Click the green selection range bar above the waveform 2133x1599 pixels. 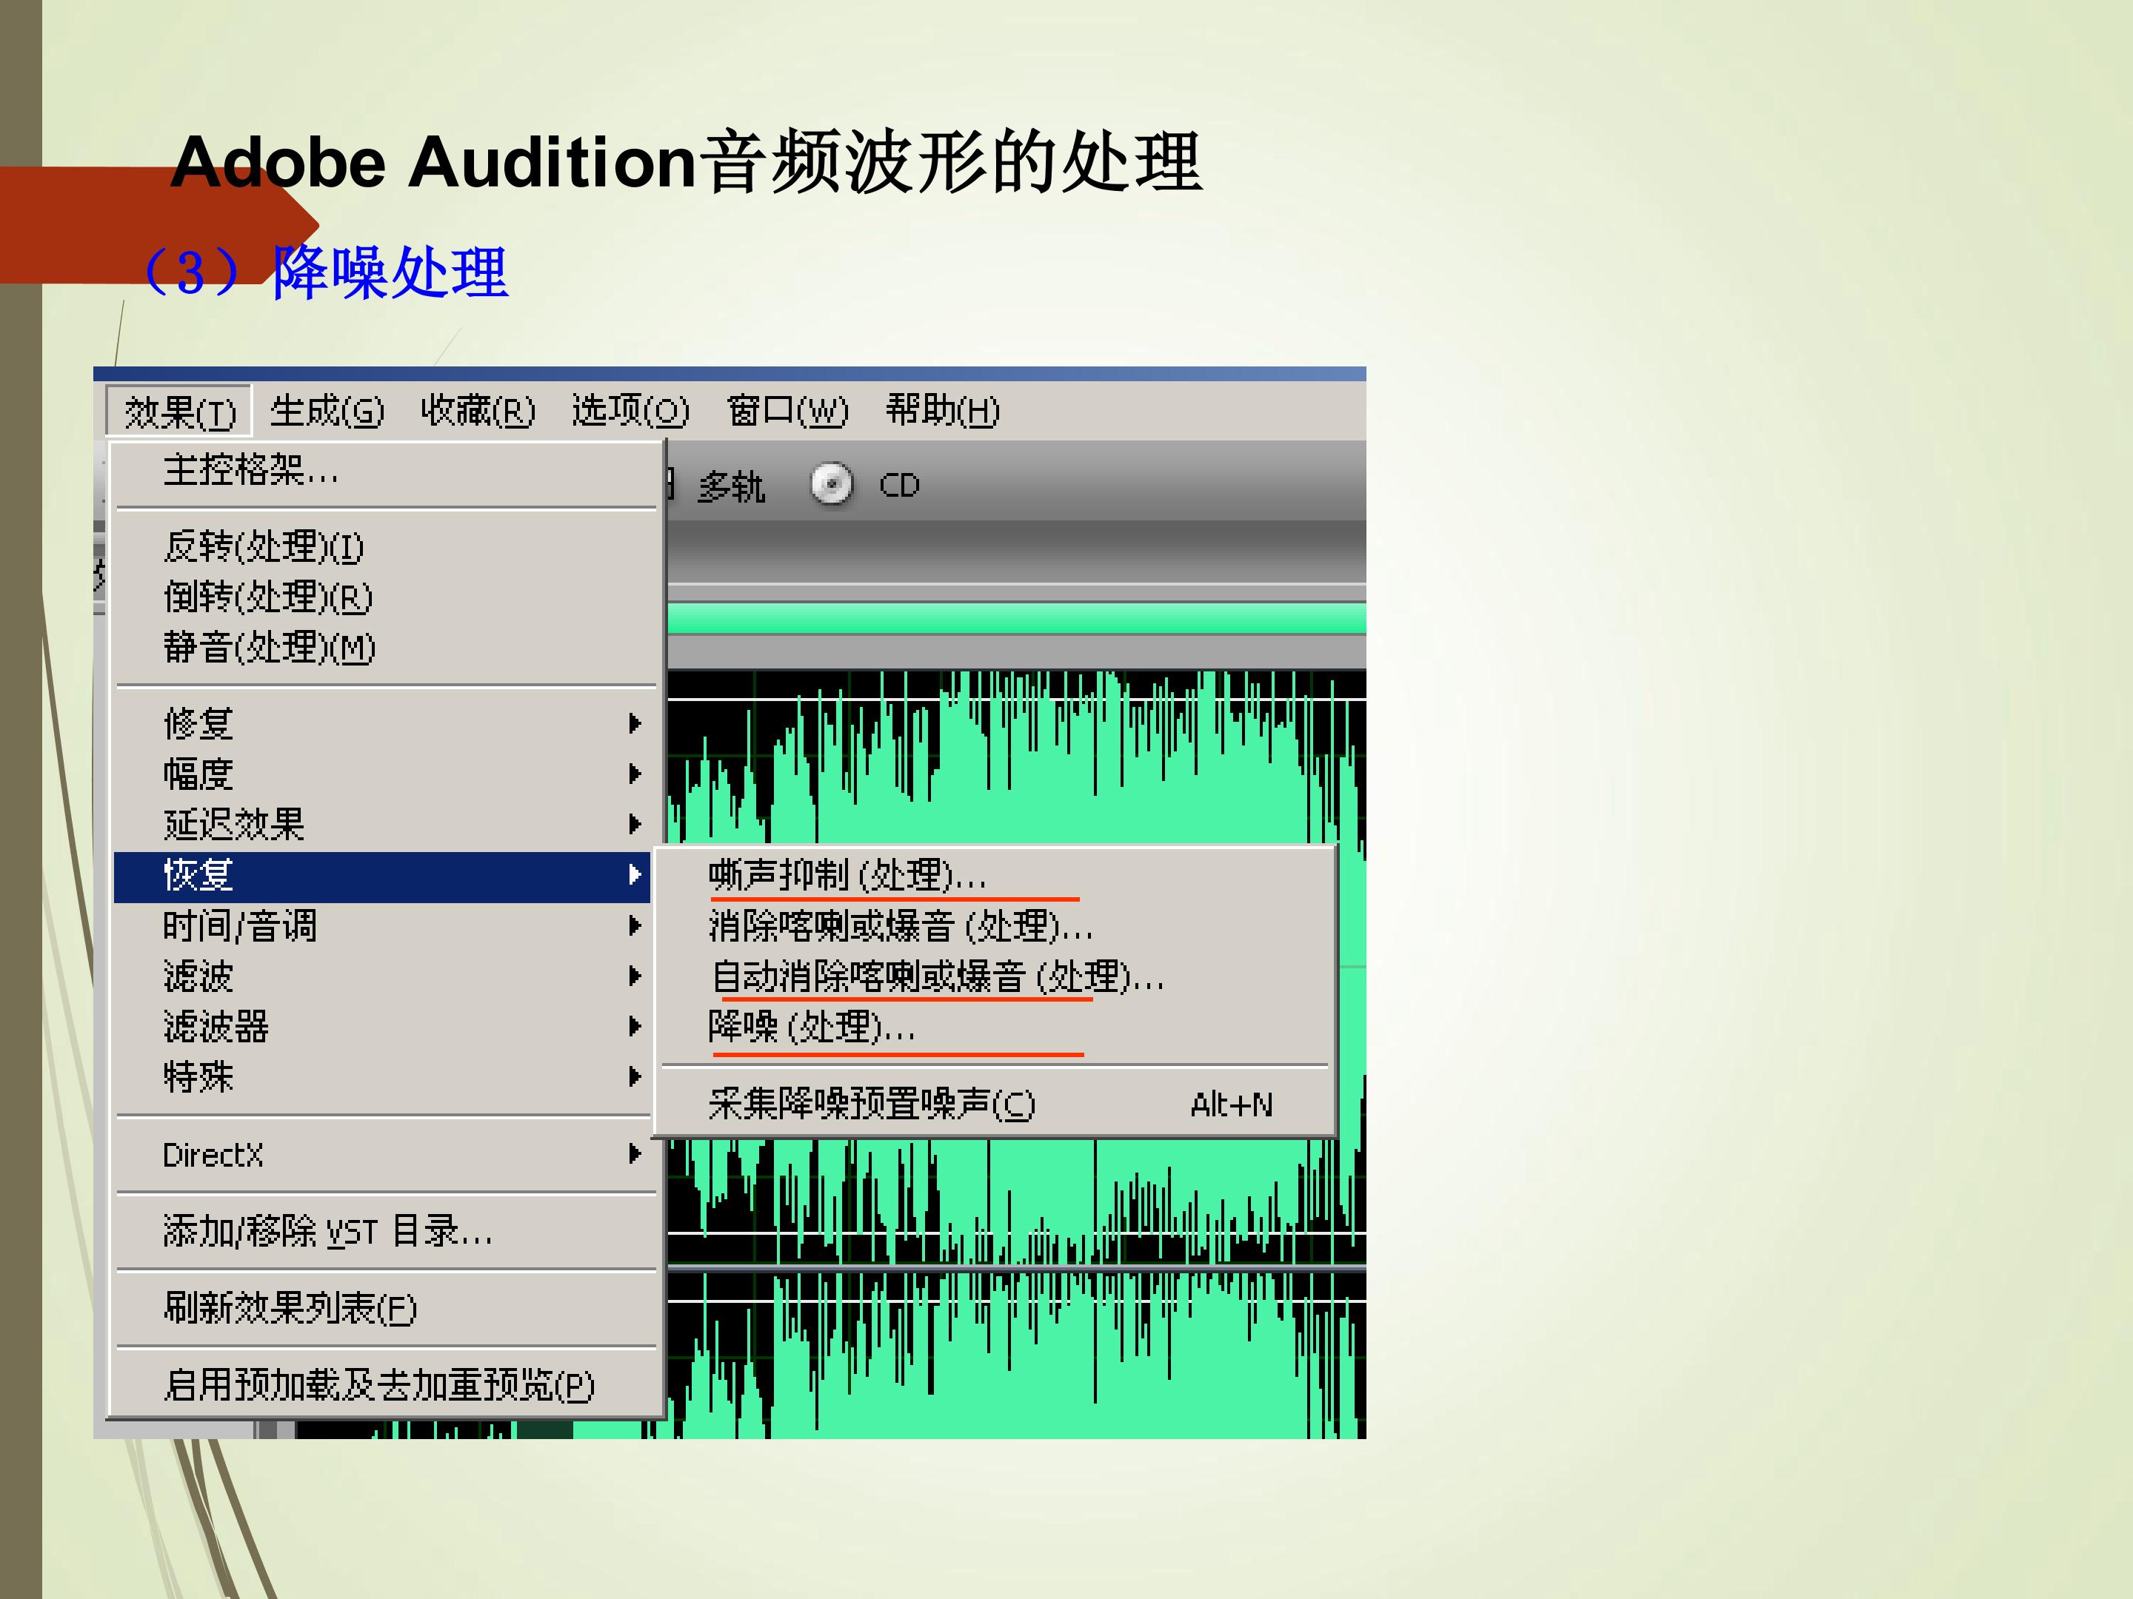click(x=1016, y=619)
